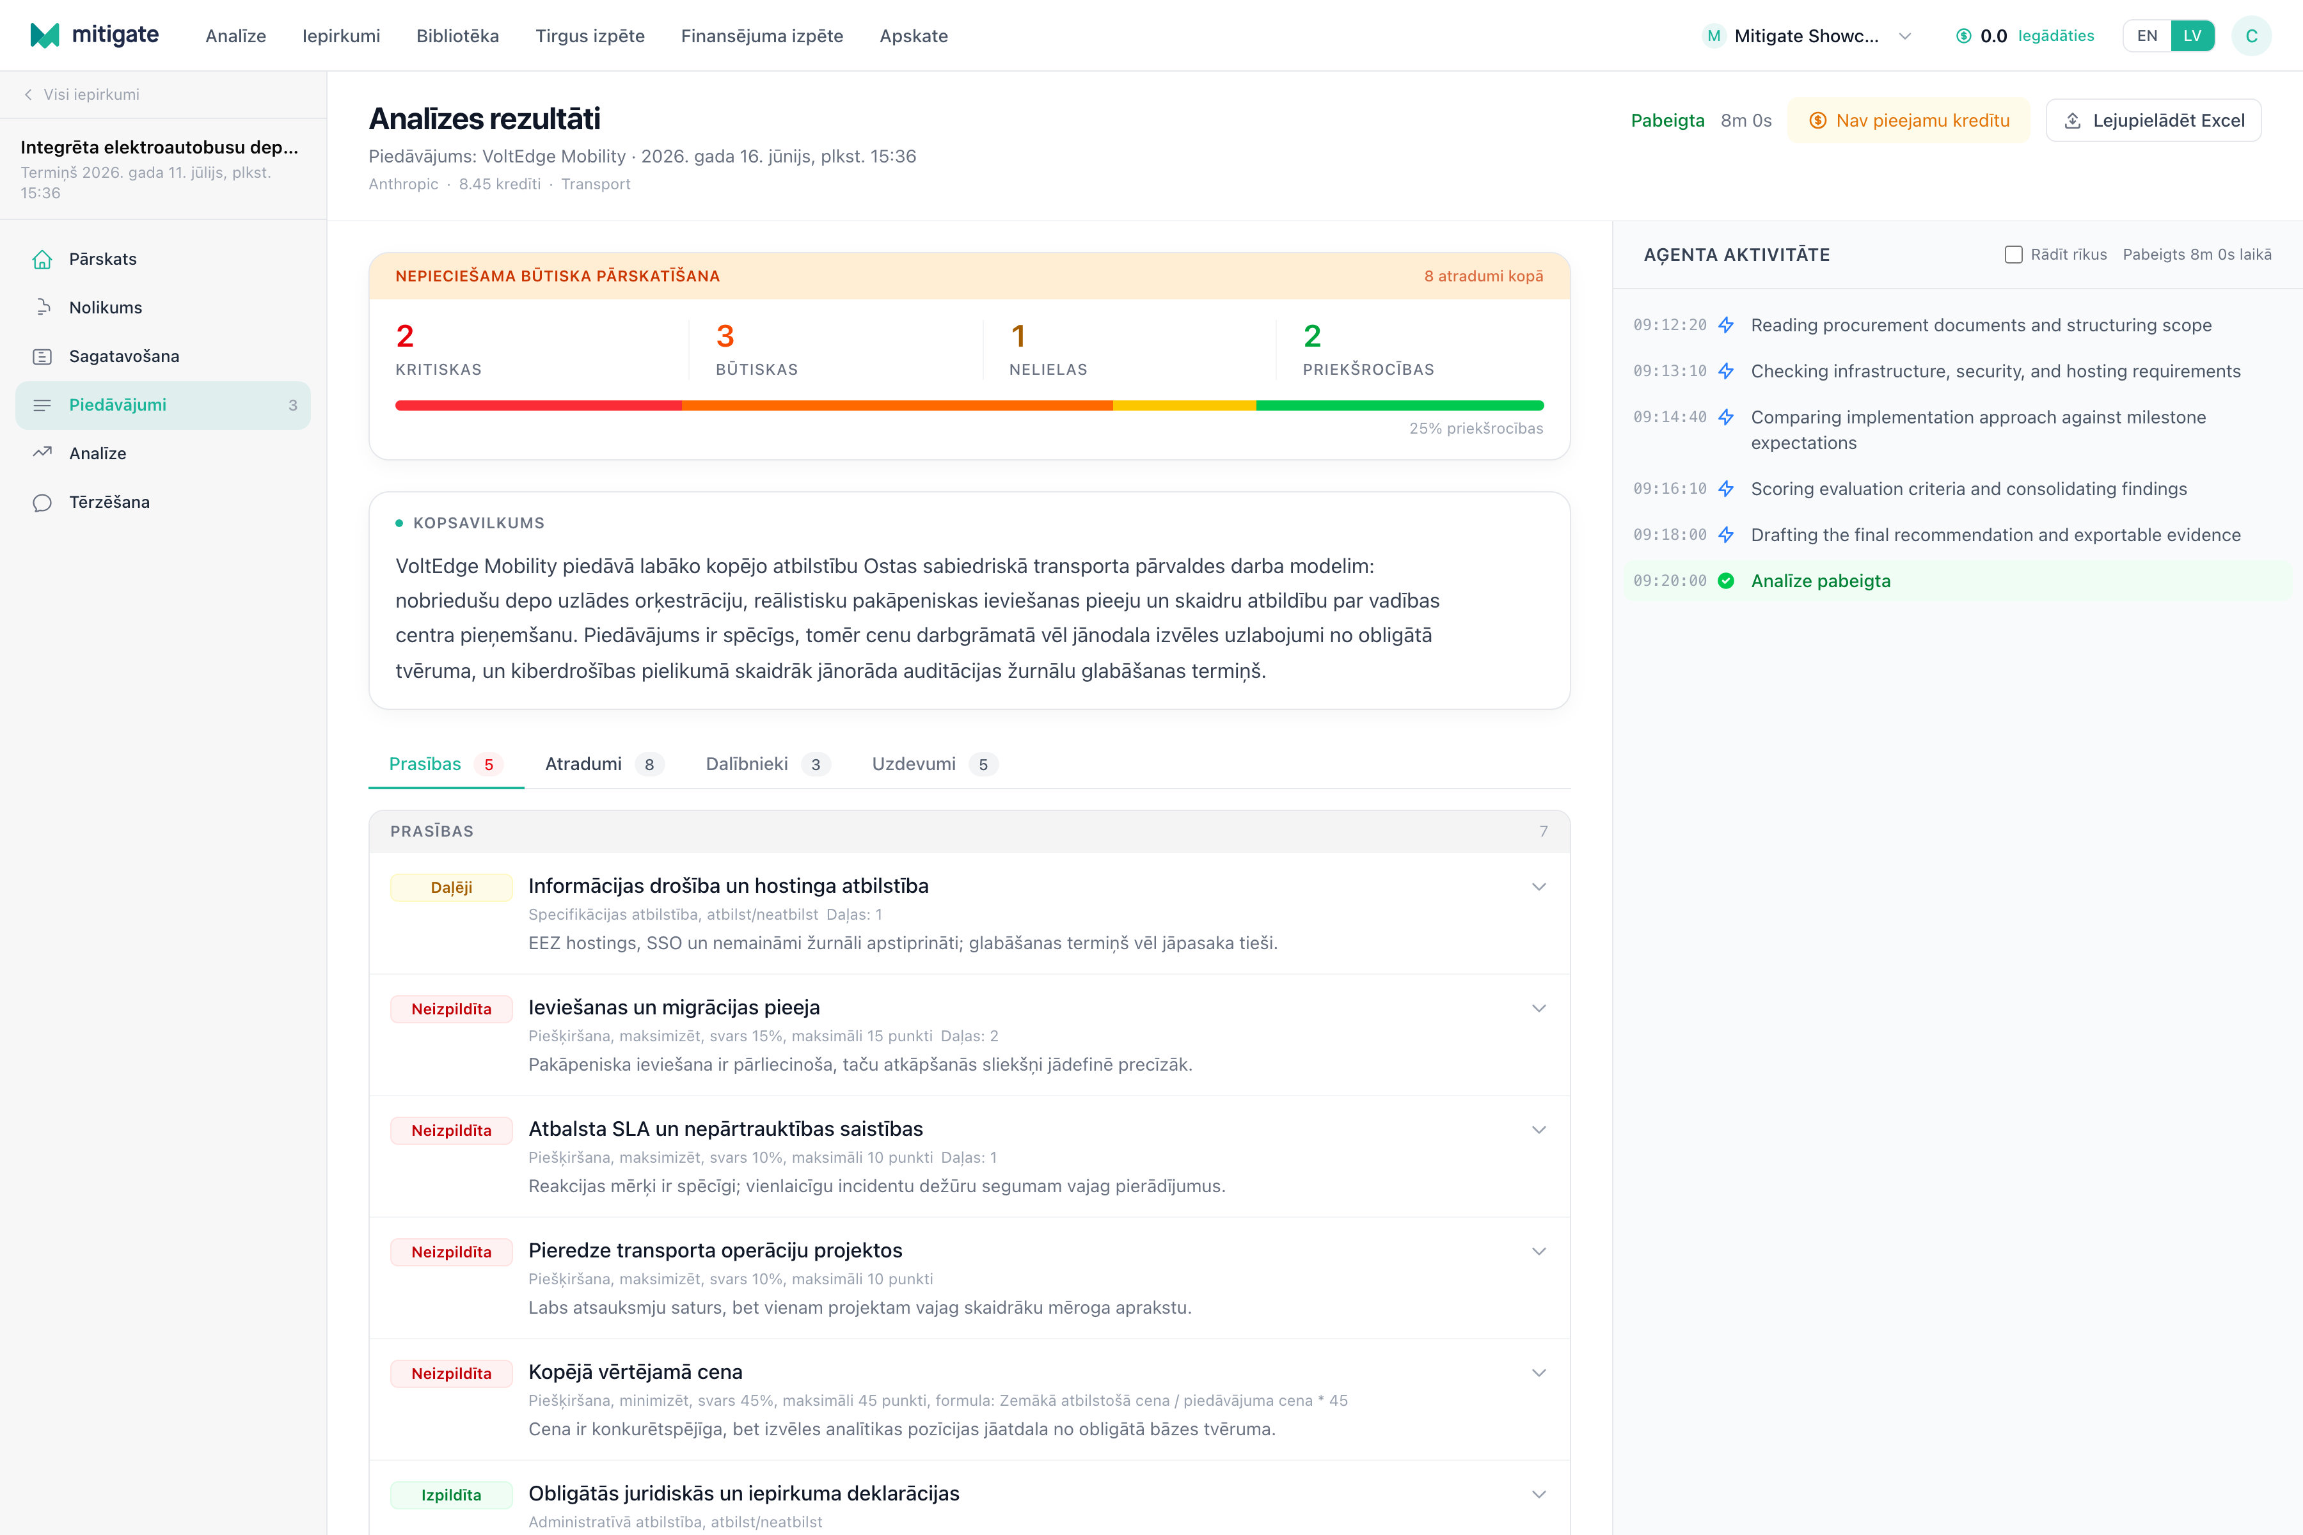
Task: Click the download icon in Lejupielādēt Excel
Action: coord(2072,120)
